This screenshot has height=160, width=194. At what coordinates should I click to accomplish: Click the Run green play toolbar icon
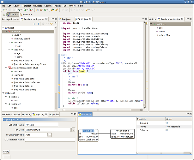25,10
